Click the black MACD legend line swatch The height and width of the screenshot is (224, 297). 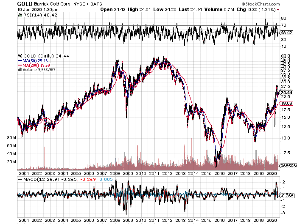point(20,180)
